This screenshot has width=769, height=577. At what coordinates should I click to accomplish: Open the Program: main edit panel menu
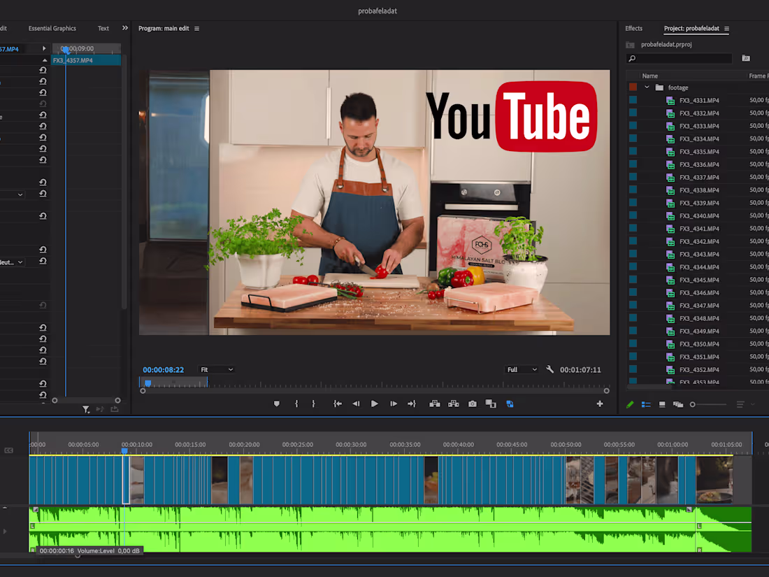point(196,29)
